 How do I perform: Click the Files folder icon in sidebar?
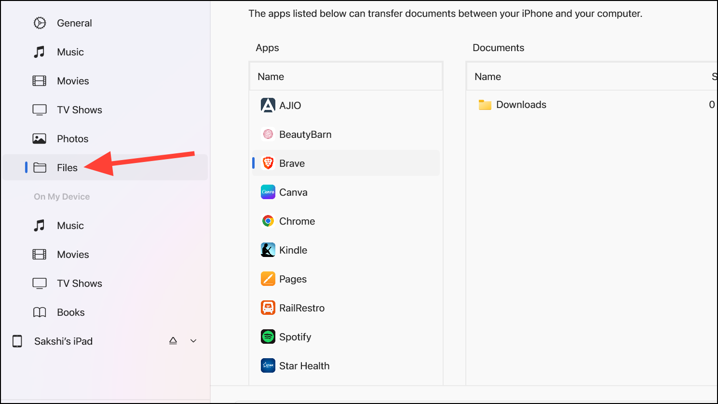coord(40,167)
